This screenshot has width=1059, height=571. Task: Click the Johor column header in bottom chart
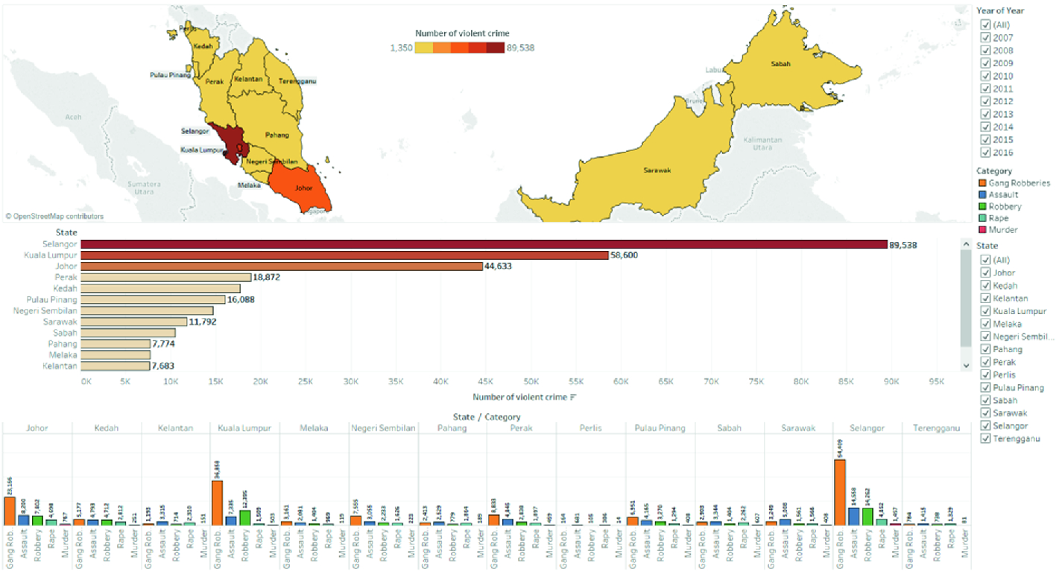coord(37,428)
